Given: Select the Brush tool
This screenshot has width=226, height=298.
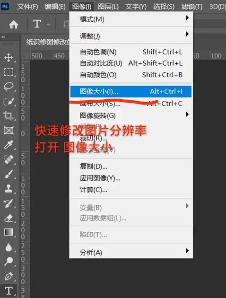Looking at the screenshot, I should click(x=9, y=174).
